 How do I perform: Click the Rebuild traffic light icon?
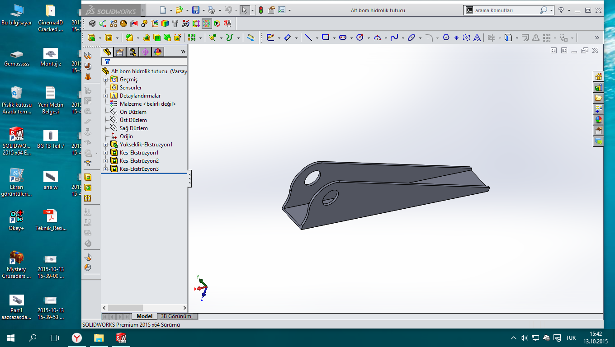click(x=261, y=10)
